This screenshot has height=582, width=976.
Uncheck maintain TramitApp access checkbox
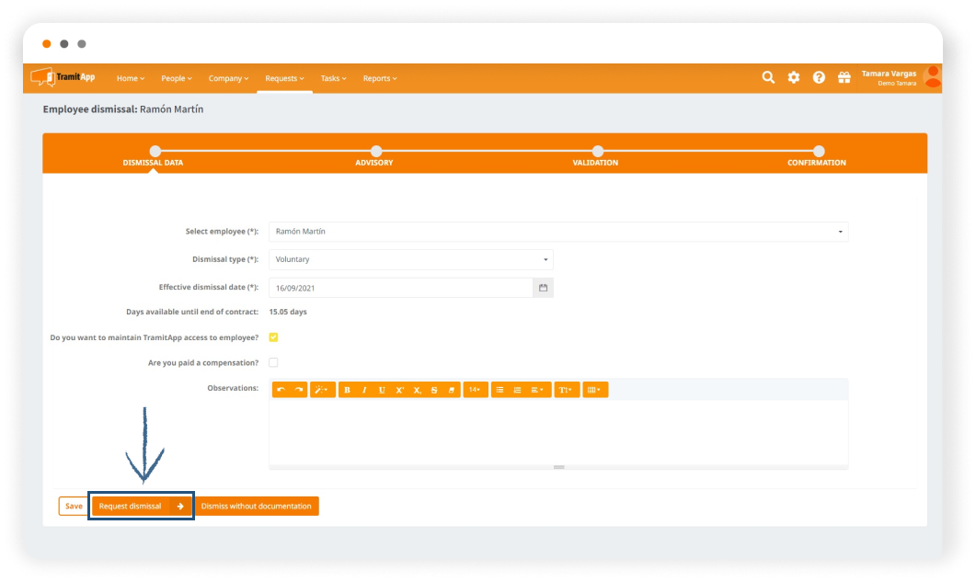pos(273,337)
